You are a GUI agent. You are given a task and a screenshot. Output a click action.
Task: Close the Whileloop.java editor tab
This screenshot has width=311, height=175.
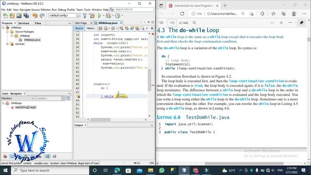click(x=121, y=23)
